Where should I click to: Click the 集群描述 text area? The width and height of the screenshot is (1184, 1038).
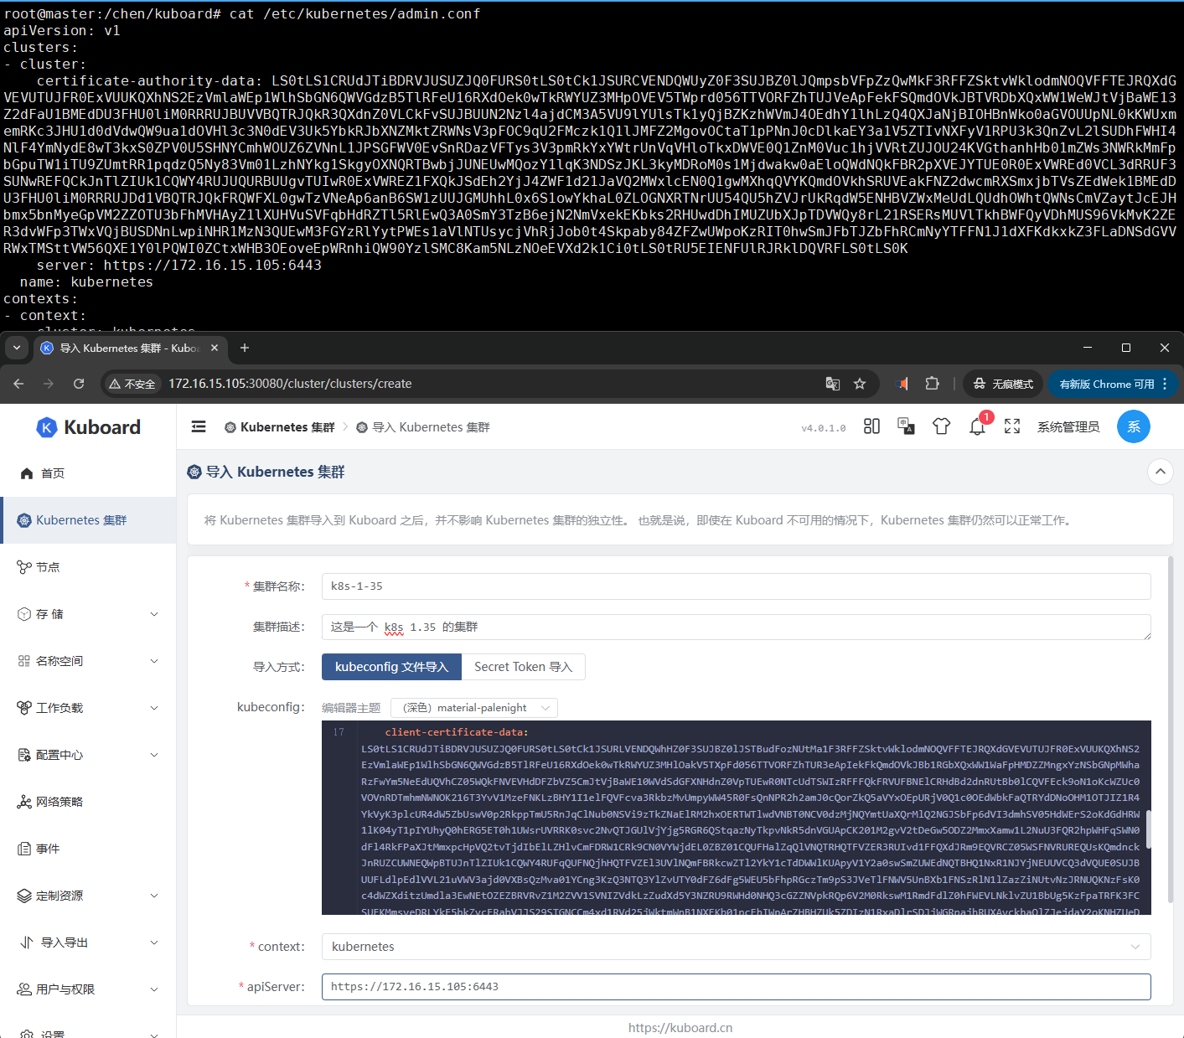pos(736,627)
